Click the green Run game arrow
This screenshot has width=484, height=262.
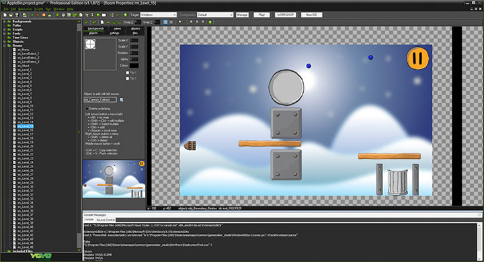[32, 15]
